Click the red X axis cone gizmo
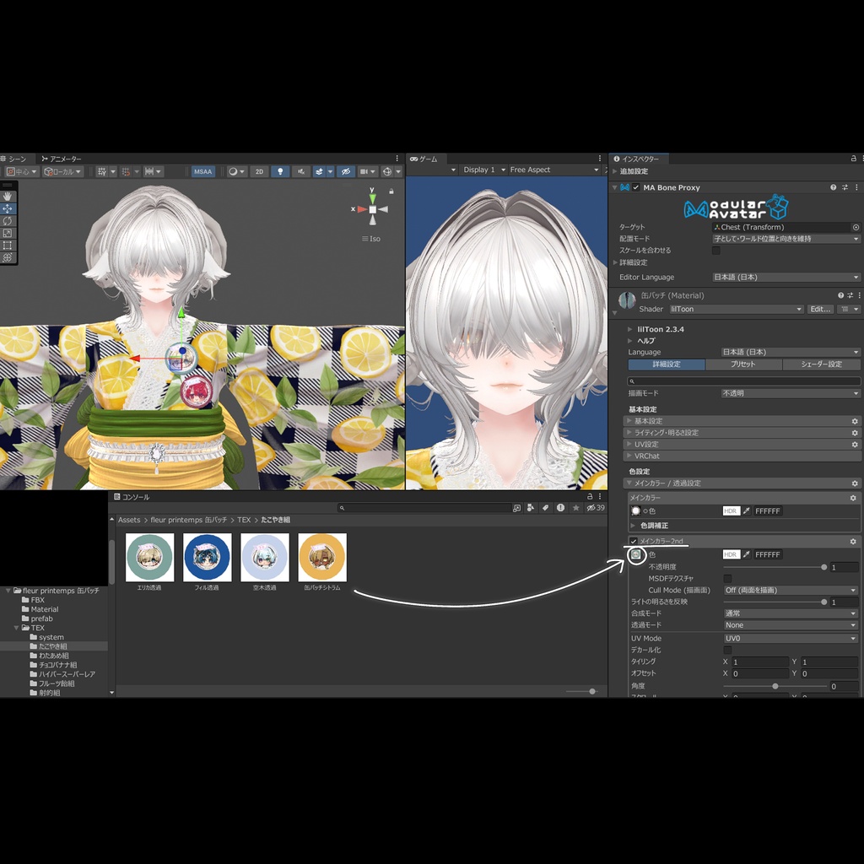 click(x=362, y=209)
